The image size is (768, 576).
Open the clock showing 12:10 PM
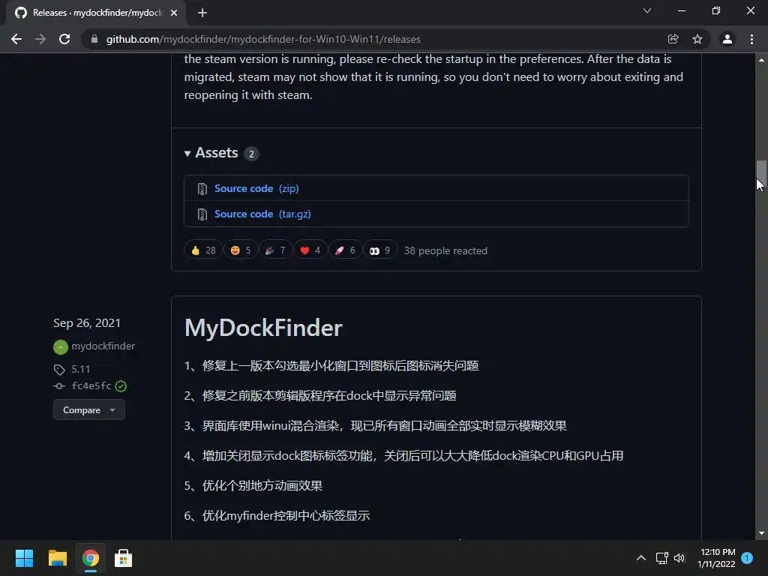[716, 558]
